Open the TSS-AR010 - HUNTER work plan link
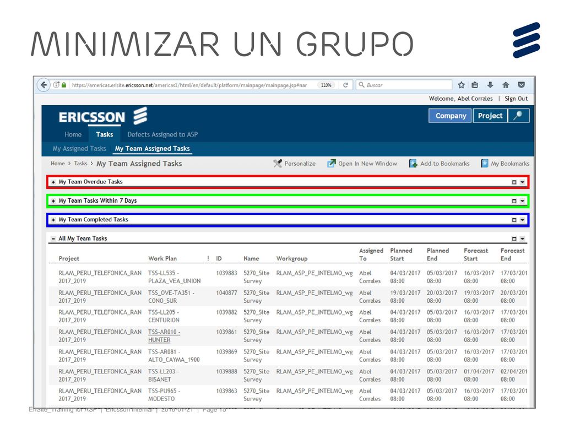The height and width of the screenshot is (423, 564). pos(164,336)
